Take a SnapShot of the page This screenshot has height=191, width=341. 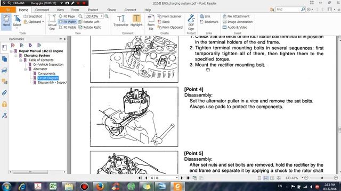tap(33, 16)
